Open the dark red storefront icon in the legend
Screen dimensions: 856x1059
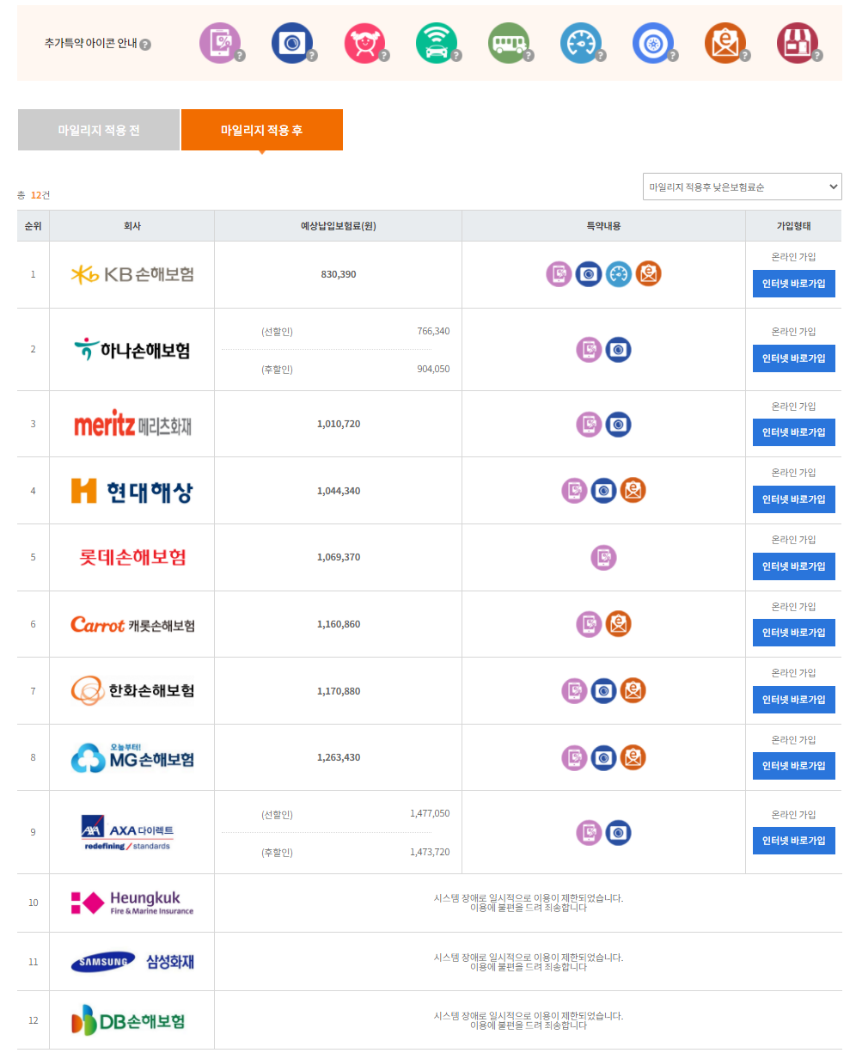[x=798, y=42]
